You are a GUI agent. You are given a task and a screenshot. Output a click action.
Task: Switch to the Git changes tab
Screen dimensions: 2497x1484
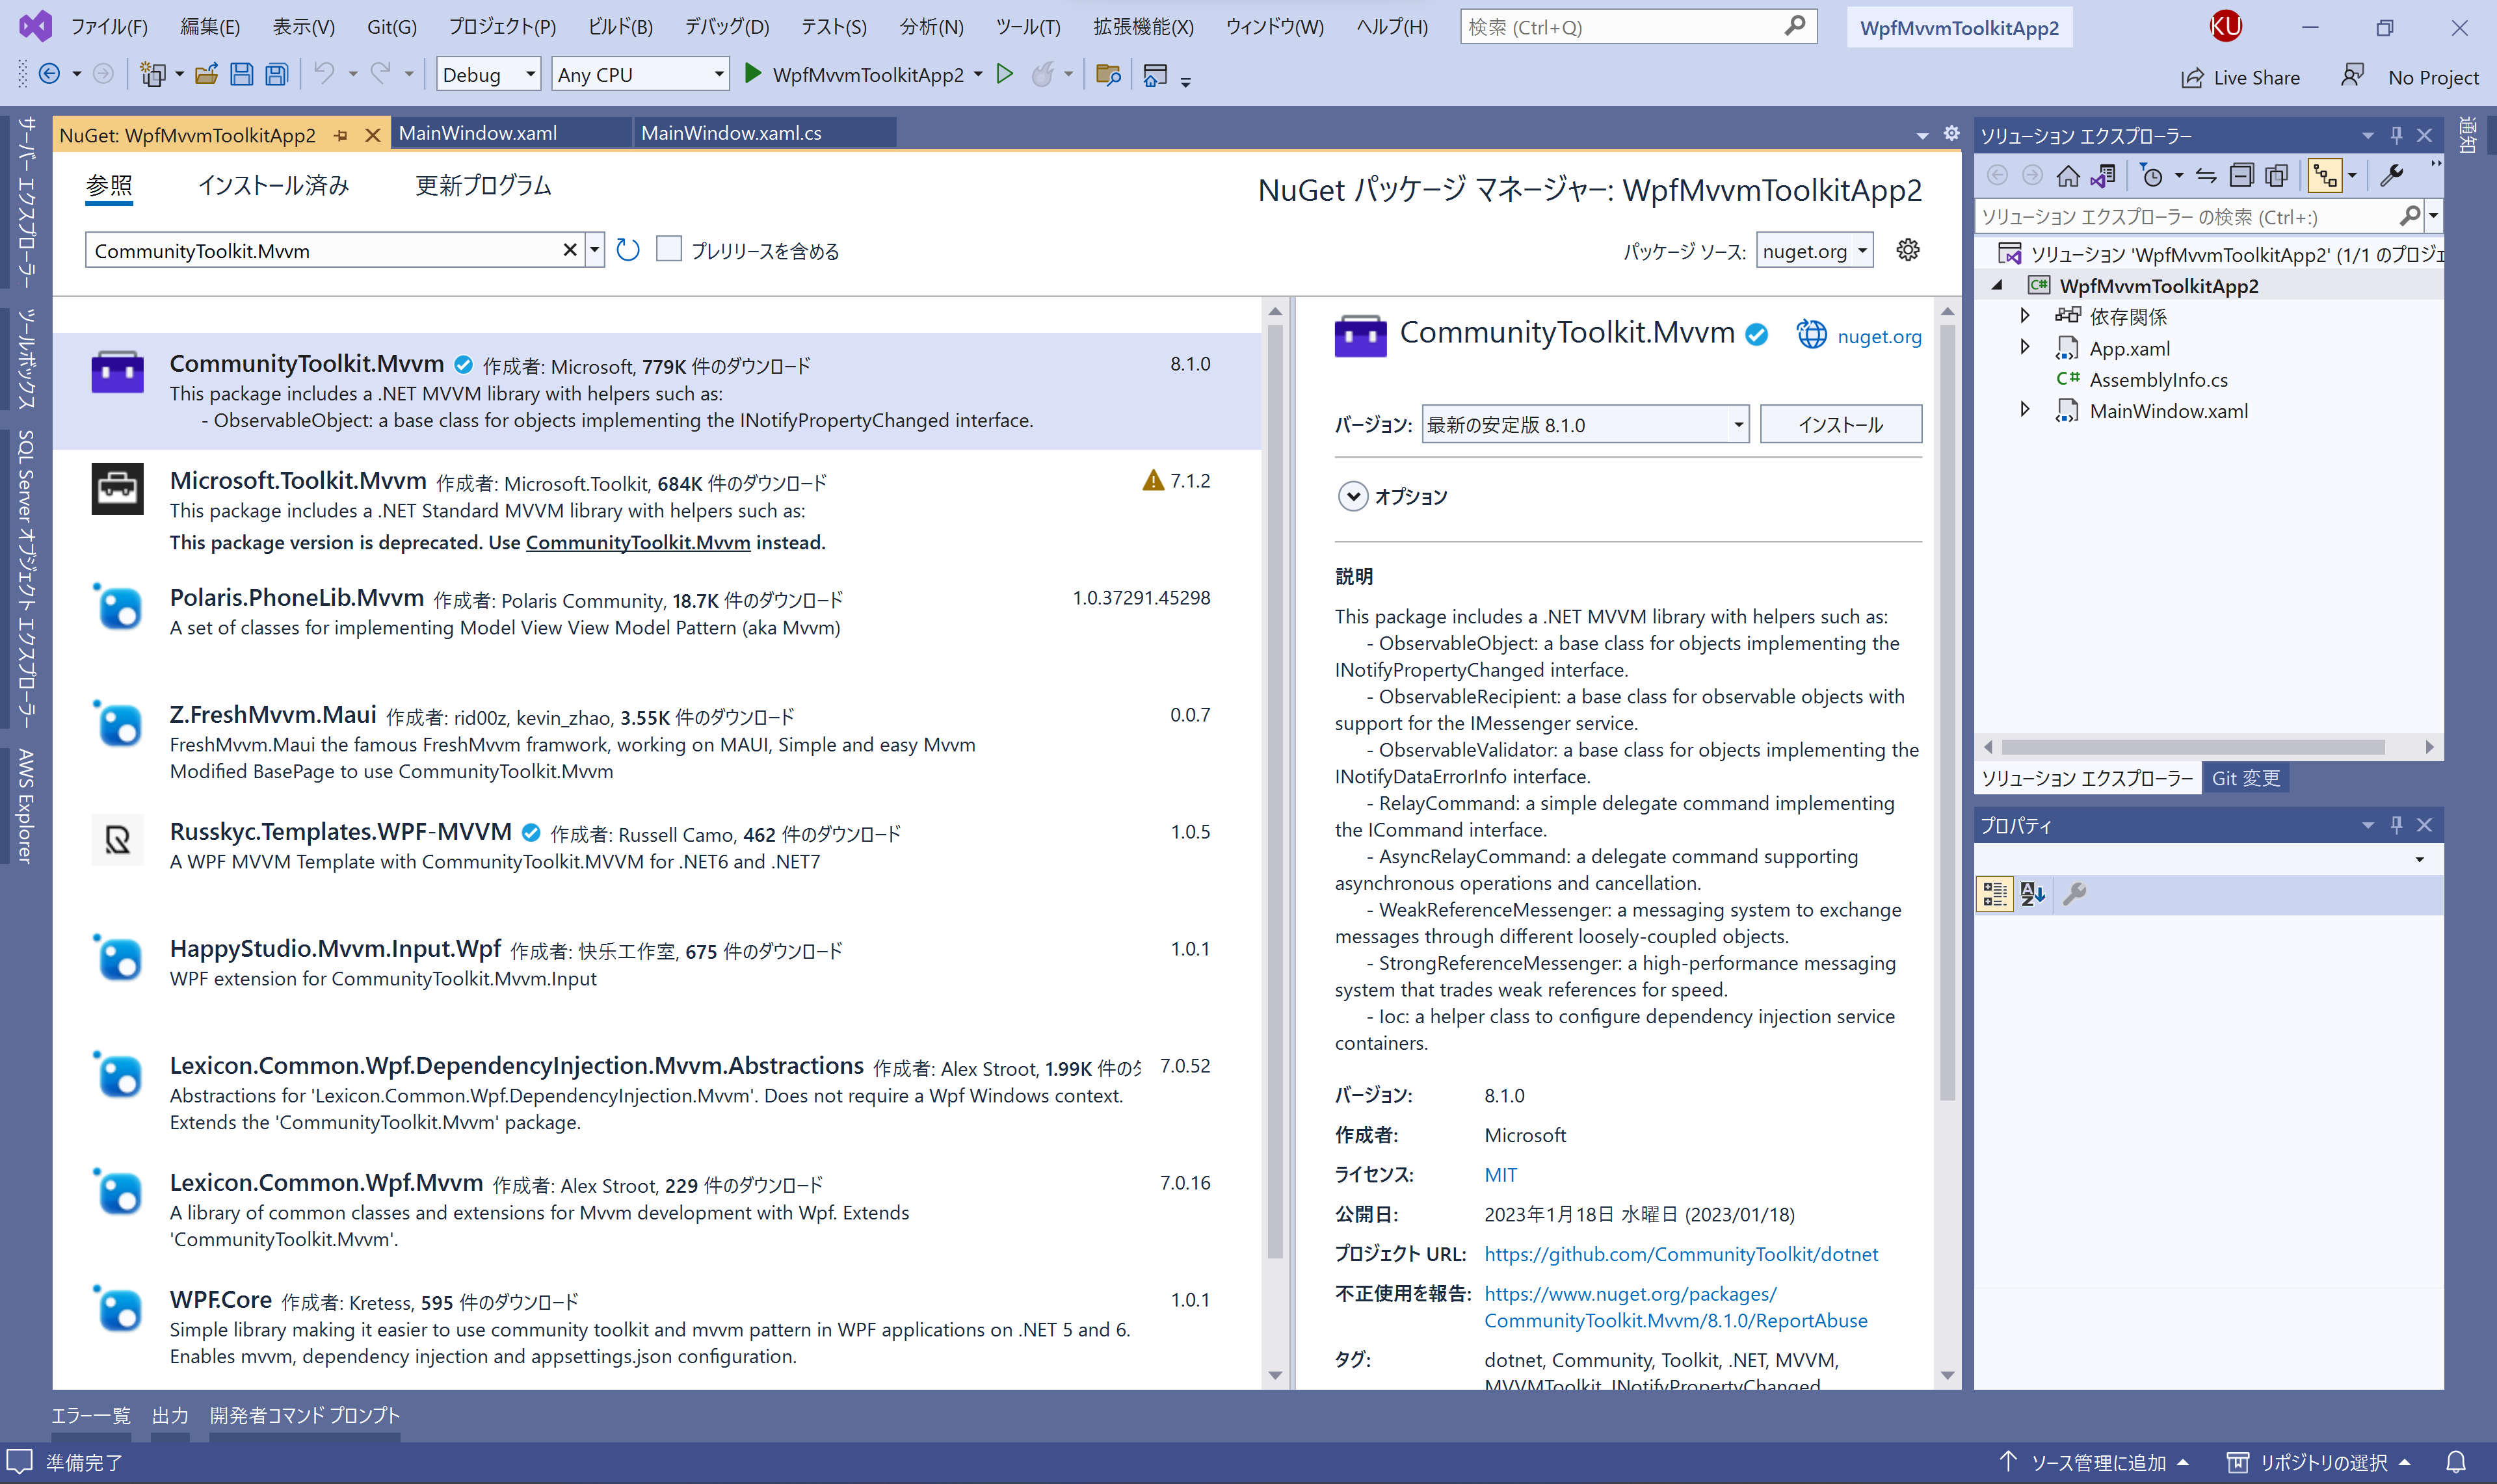coord(2245,778)
